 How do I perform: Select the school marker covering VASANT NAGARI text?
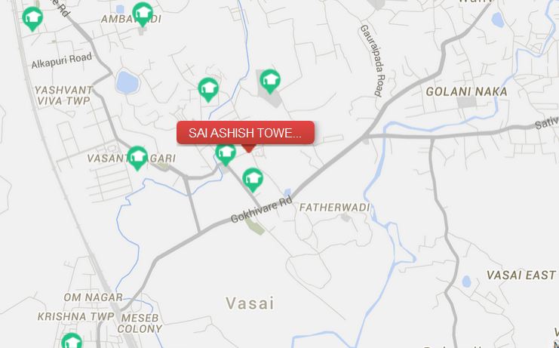137,158
